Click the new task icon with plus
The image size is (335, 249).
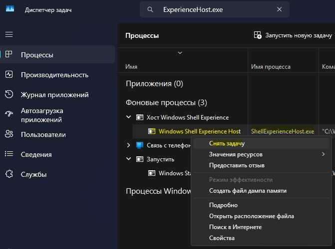click(x=258, y=35)
